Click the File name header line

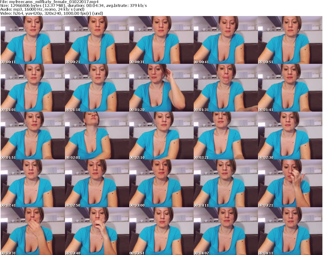tap(49, 2)
